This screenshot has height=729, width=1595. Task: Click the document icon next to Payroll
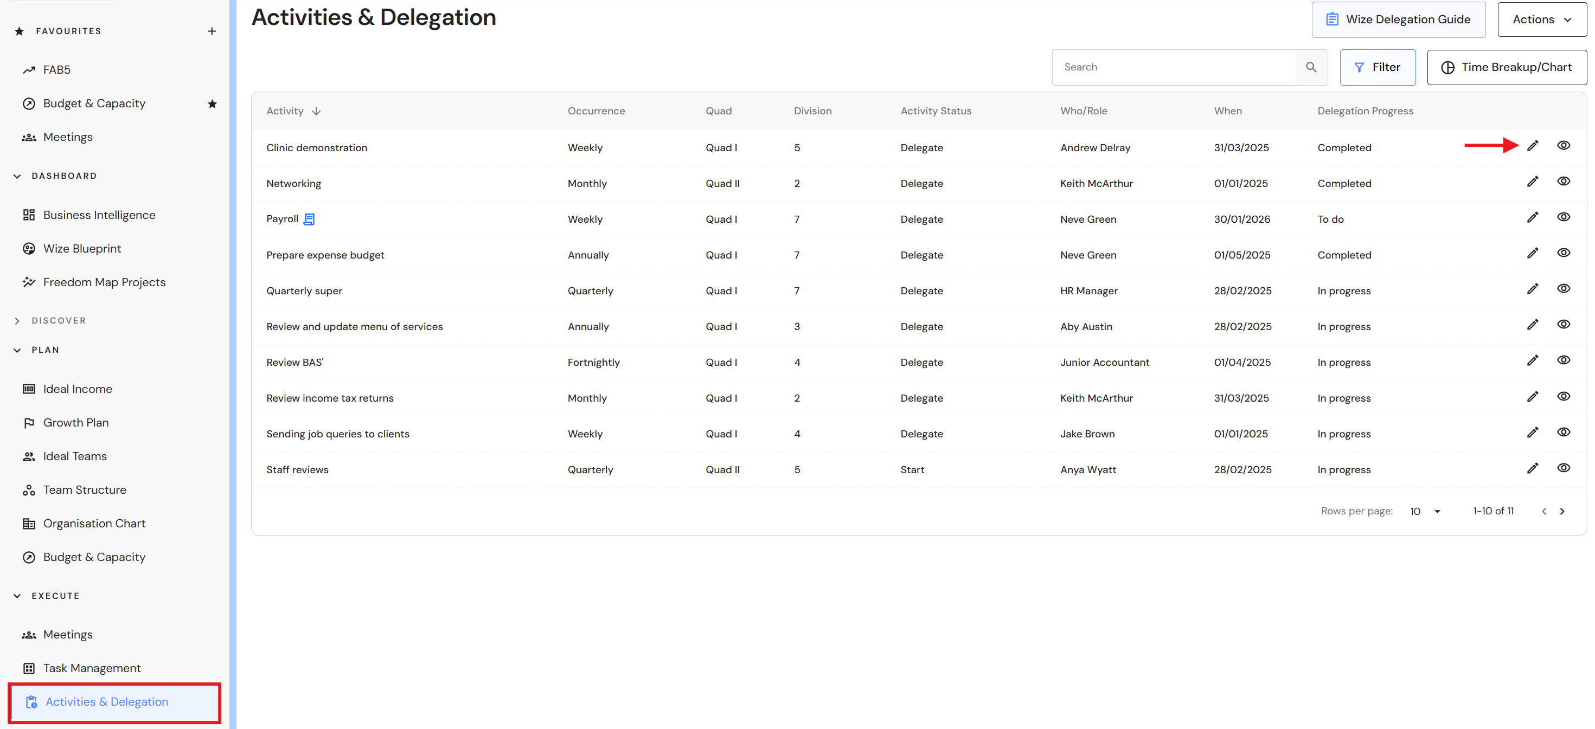[x=309, y=219]
